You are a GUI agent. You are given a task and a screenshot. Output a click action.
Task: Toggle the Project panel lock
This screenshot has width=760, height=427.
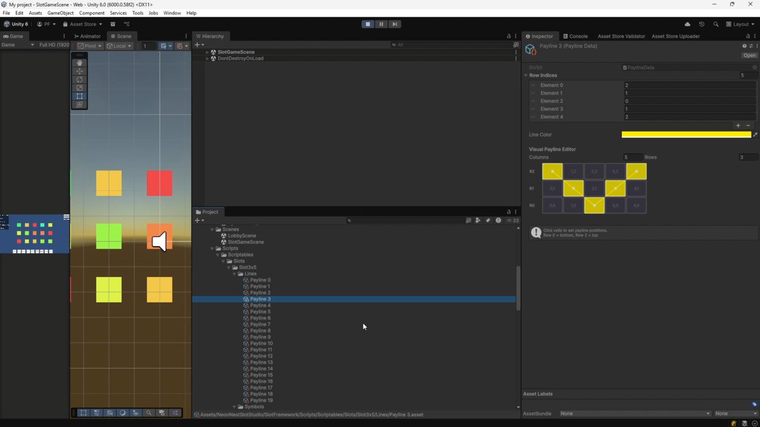(x=509, y=212)
